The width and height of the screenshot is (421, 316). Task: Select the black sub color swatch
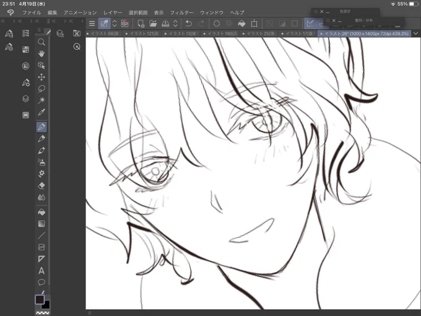(46, 305)
